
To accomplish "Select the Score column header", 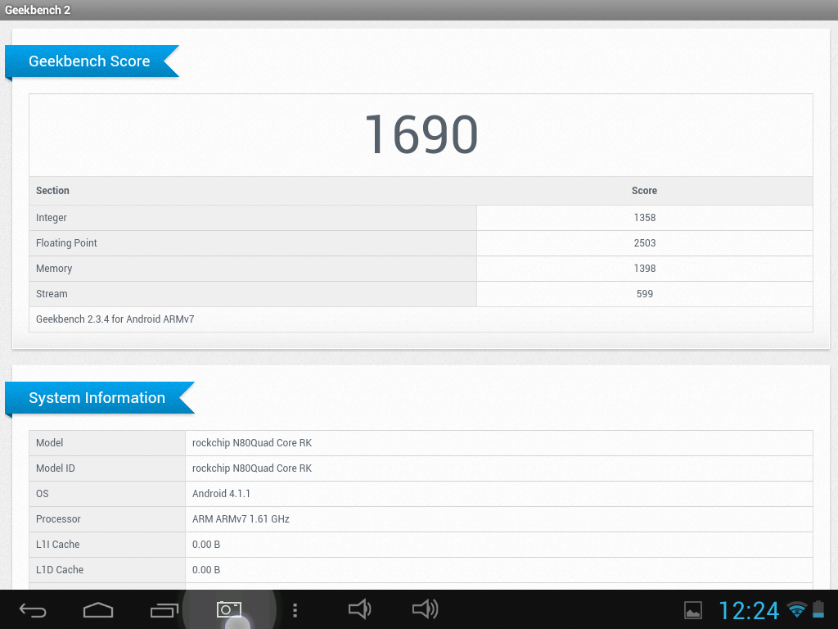I will pyautogui.click(x=644, y=190).
